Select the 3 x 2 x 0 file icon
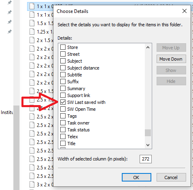Image resolution: width=193 pixels, height=190 pixels. tap(32, 184)
